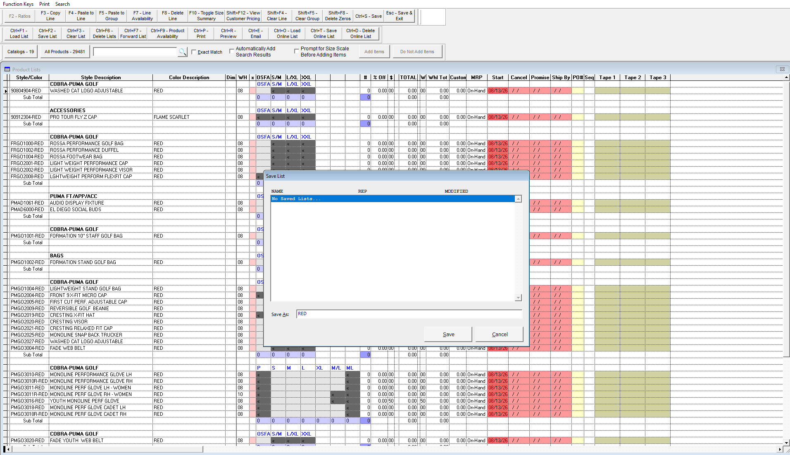
Task: Click the TOTAL column header
Action: tap(408, 78)
